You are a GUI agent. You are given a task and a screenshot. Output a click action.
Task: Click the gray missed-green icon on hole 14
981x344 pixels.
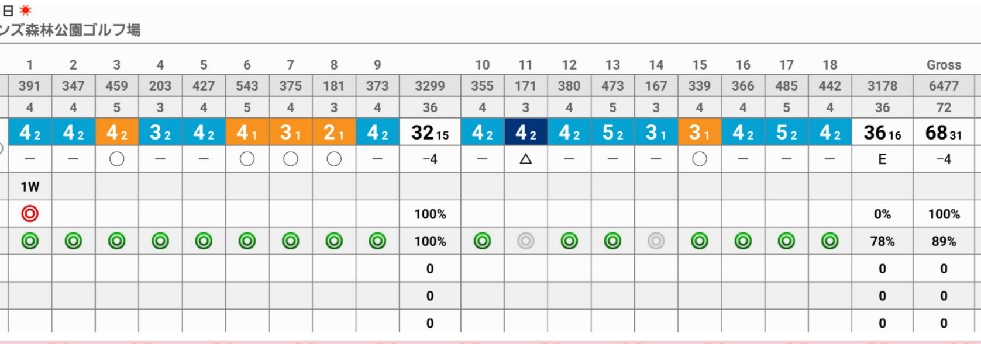(x=656, y=241)
